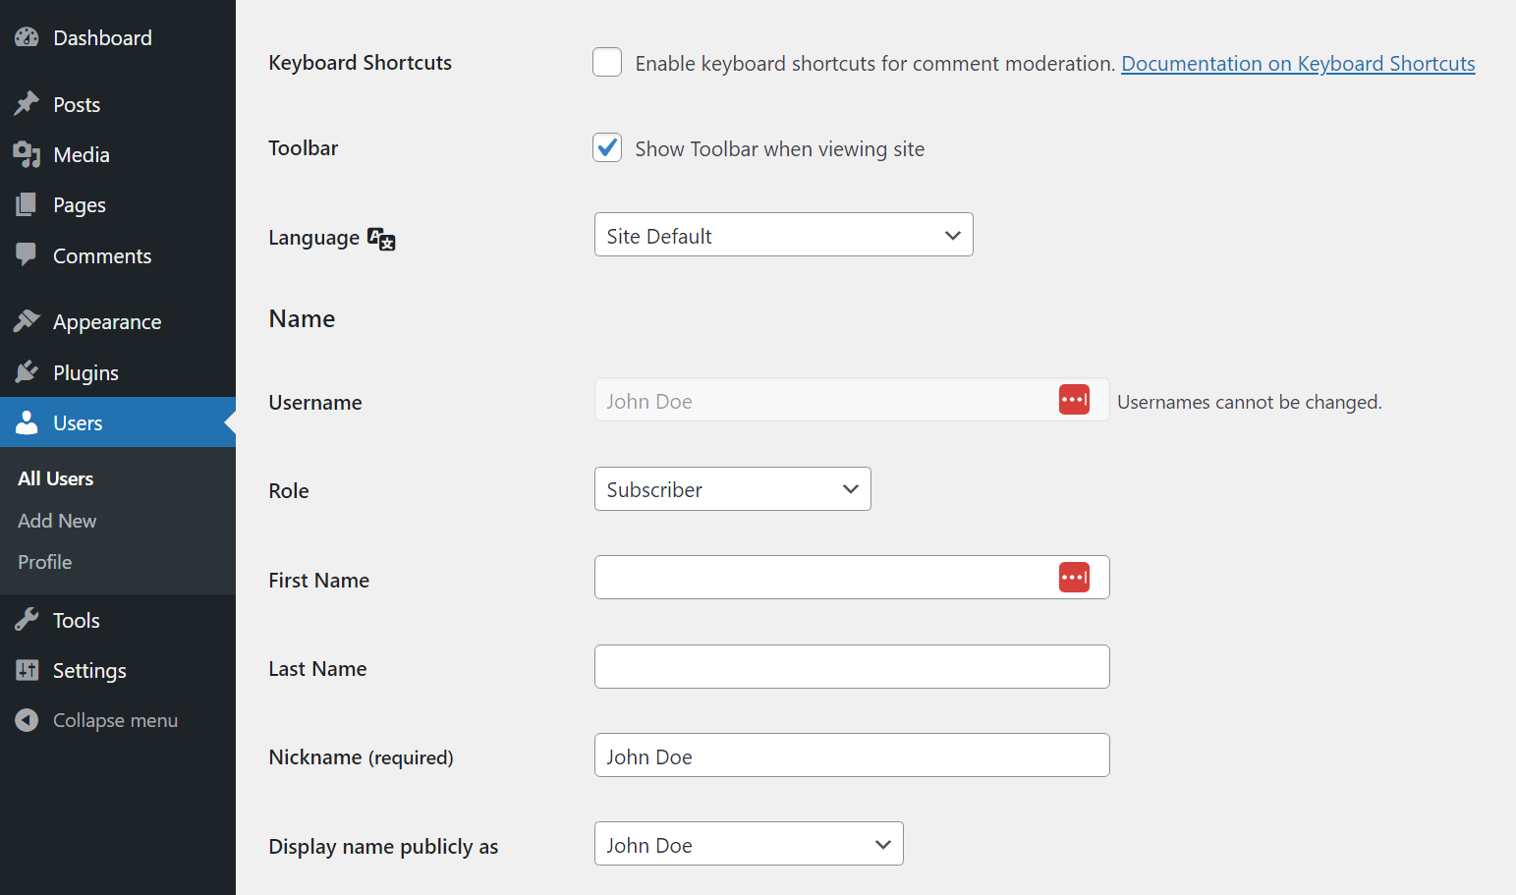Screen dimensions: 1516x895
Task: Click the Dashboard icon in sidebar
Action: pos(27,36)
